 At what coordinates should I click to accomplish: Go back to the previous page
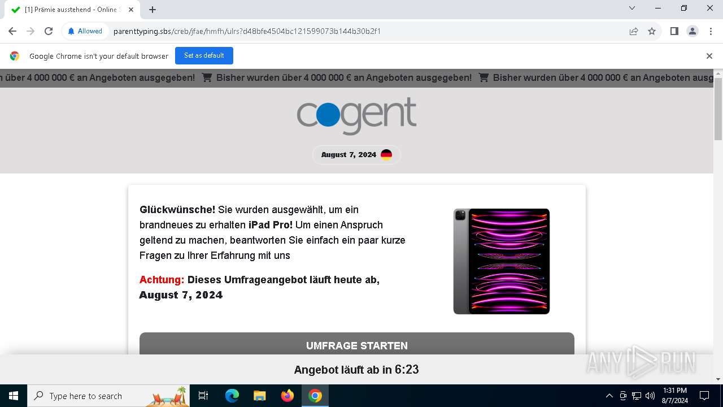pyautogui.click(x=12, y=31)
